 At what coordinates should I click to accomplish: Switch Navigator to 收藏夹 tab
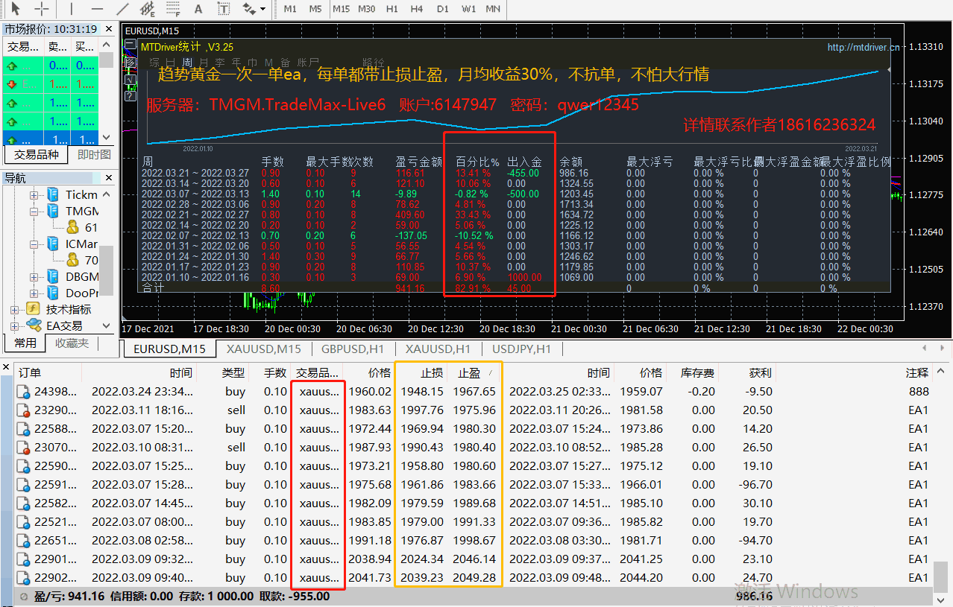(72, 343)
